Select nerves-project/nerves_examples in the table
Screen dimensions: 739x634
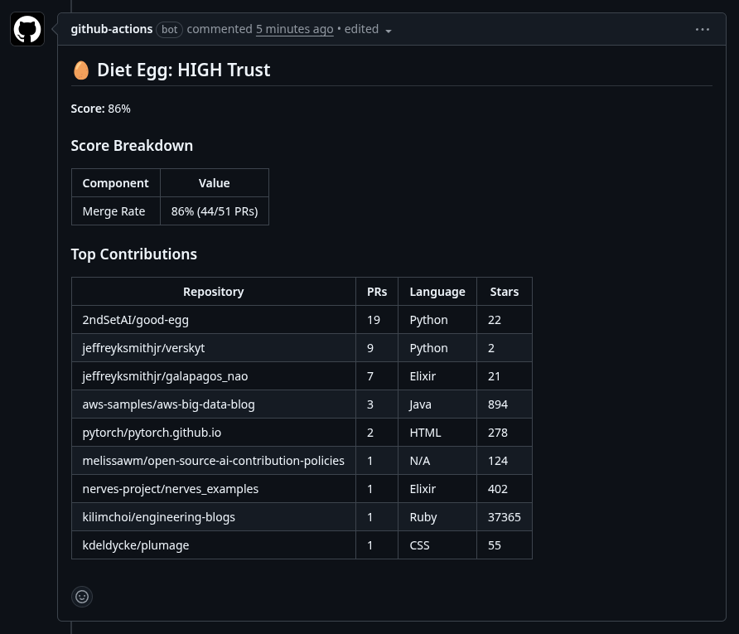pyautogui.click(x=170, y=489)
